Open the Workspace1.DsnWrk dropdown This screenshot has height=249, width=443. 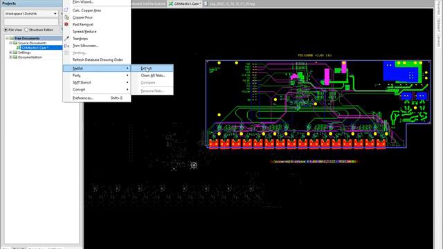(x=55, y=14)
